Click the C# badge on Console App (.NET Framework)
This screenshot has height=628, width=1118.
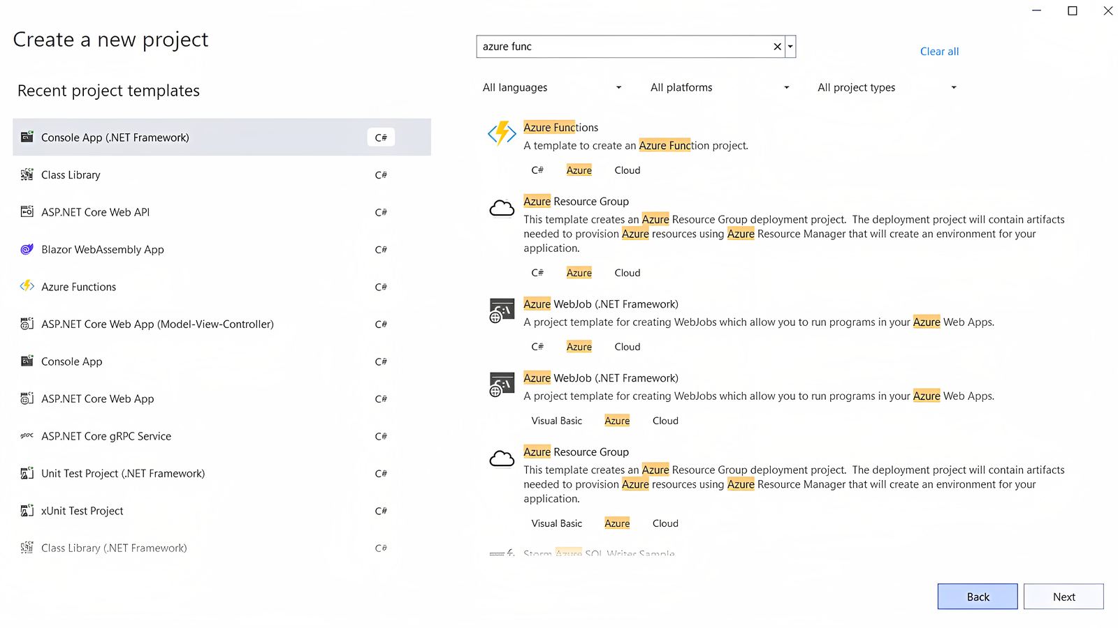381,137
